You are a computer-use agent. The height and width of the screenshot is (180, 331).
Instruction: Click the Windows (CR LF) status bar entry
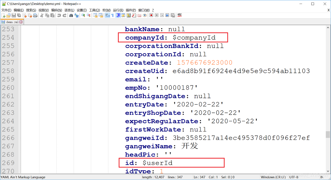(x=273, y=177)
